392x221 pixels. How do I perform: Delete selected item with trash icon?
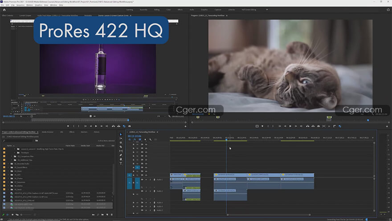tap(112, 215)
